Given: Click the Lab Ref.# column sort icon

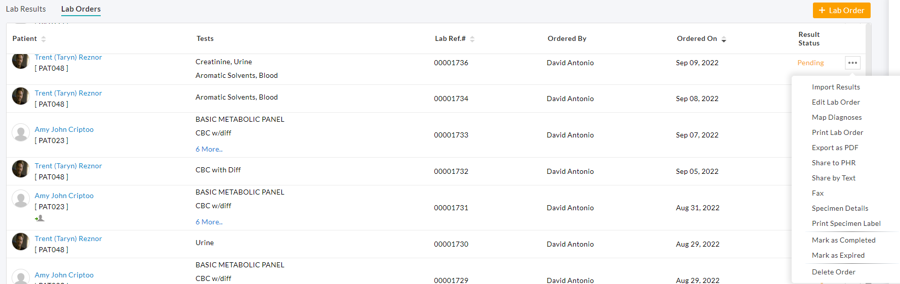Looking at the screenshot, I should coord(472,39).
